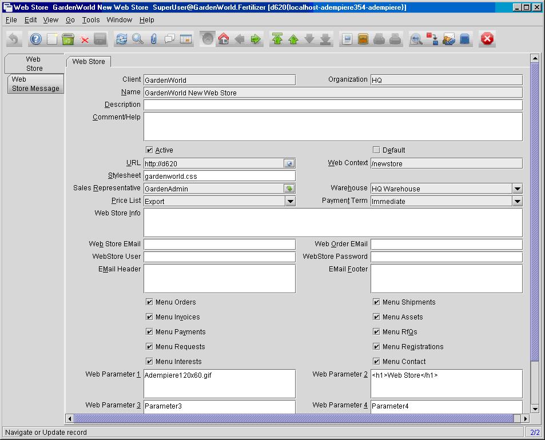545x440 pixels.
Task: Click into the WebStore Password field
Action: point(447,257)
